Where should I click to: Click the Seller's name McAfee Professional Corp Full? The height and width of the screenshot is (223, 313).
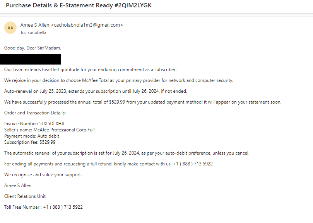tap(49, 130)
